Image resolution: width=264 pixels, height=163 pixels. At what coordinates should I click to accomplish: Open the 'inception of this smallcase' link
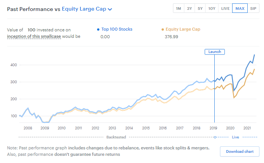34,36
